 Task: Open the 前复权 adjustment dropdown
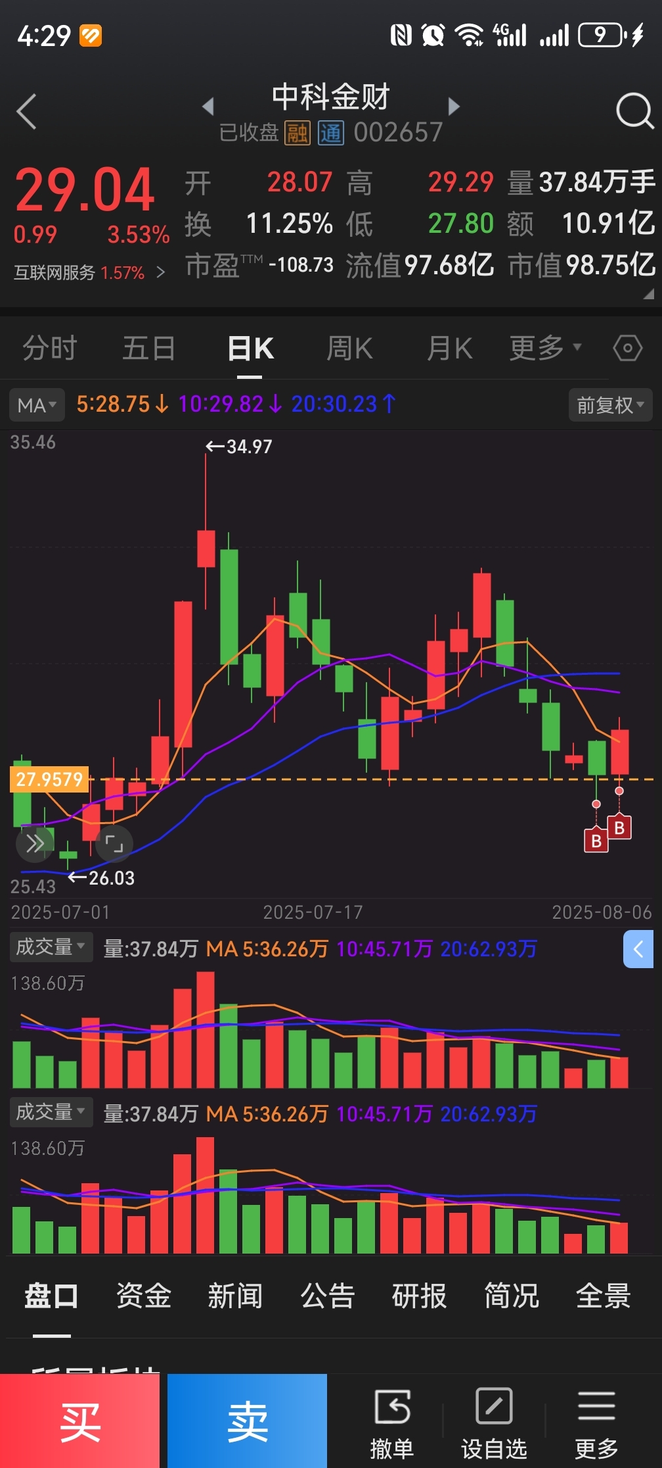click(x=610, y=405)
